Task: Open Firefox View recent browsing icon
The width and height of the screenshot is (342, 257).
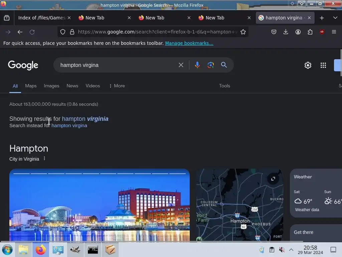Action: pyautogui.click(x=7, y=18)
